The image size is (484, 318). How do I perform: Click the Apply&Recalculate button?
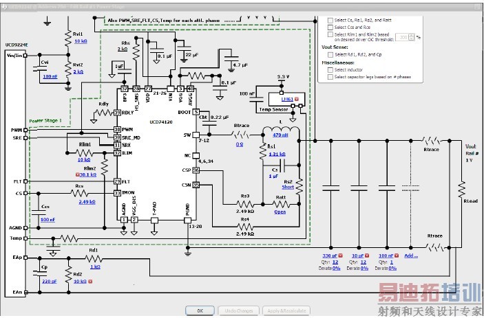click(x=286, y=310)
